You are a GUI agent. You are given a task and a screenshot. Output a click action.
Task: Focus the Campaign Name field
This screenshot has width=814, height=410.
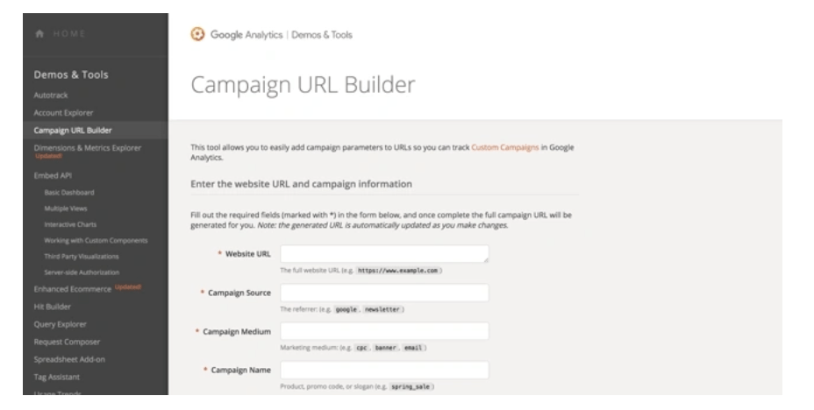[384, 370]
